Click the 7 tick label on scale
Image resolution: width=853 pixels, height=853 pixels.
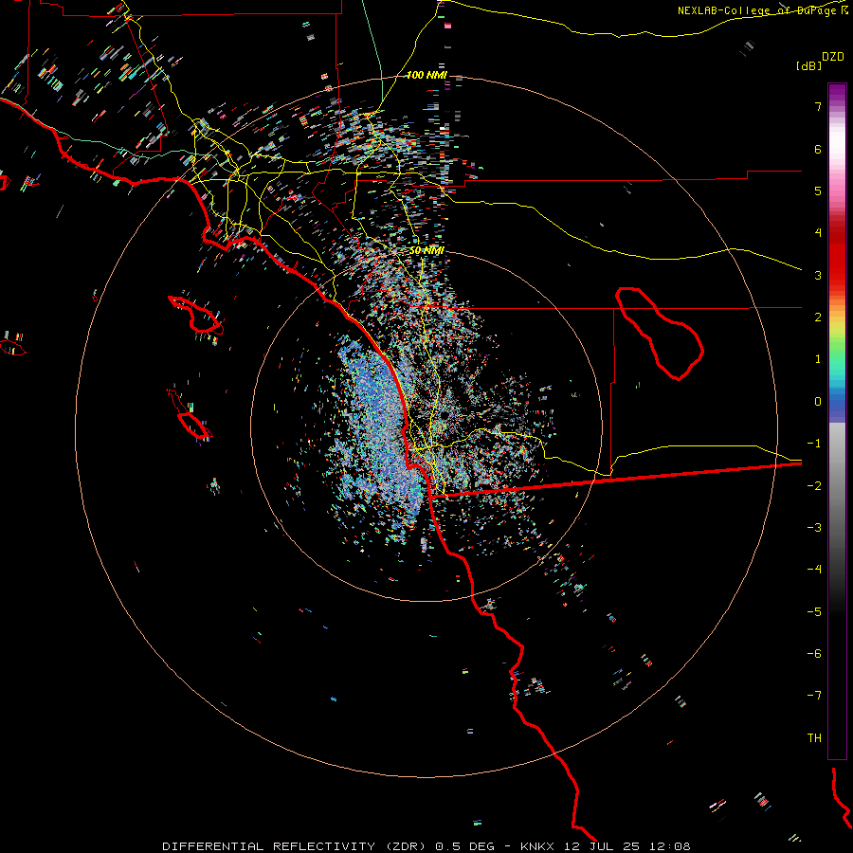pyautogui.click(x=818, y=106)
